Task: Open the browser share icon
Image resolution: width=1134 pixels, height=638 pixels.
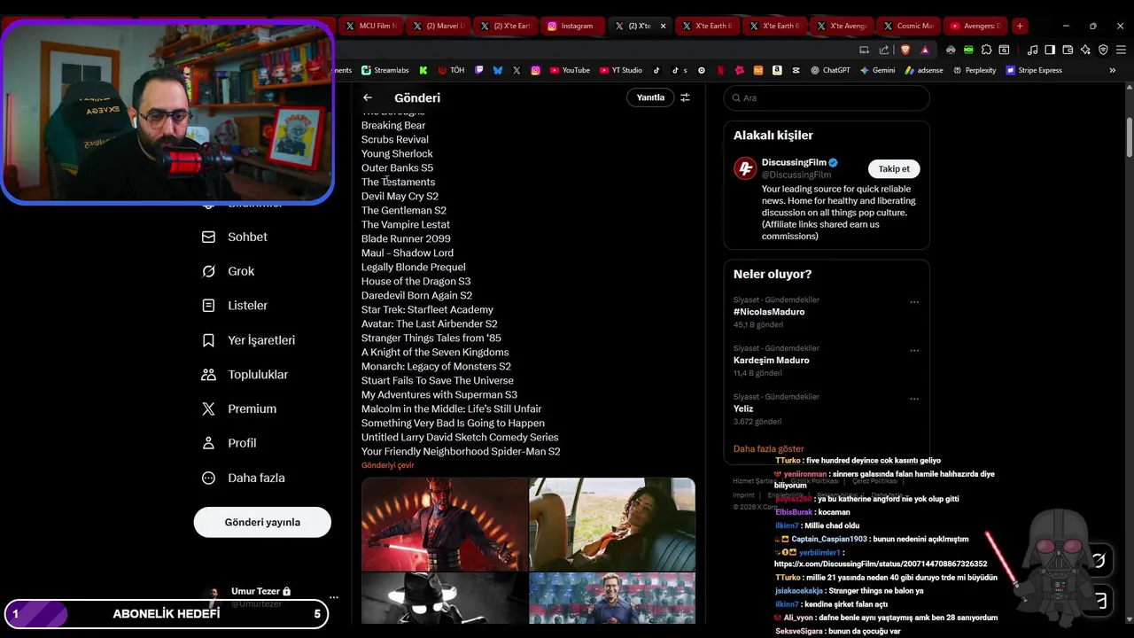Action: point(884,50)
